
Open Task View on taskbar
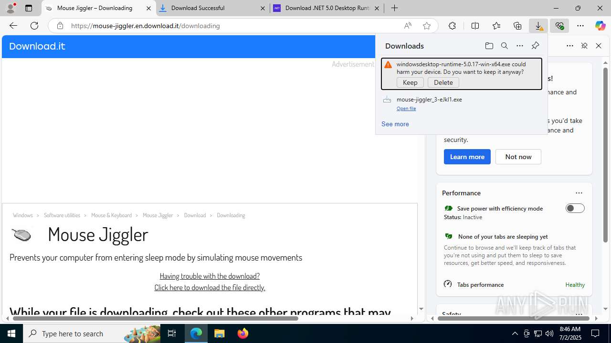pyautogui.click(x=172, y=333)
